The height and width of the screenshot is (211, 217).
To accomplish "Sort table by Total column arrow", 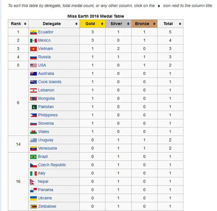I will pyautogui.click(x=180, y=24).
